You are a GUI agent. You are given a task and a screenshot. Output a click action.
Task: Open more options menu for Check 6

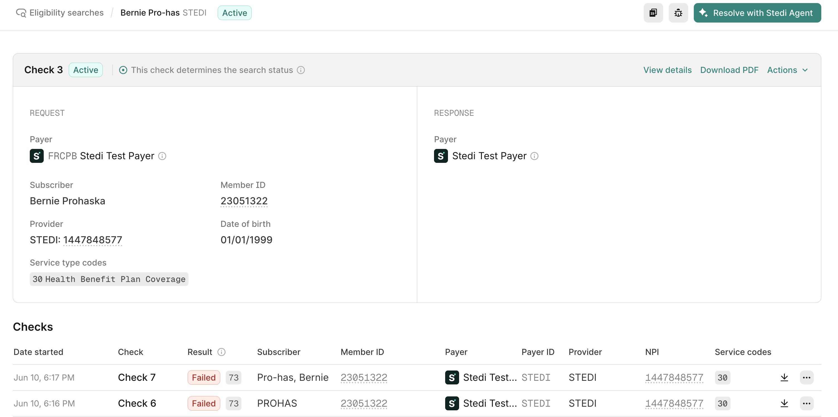[x=807, y=403]
